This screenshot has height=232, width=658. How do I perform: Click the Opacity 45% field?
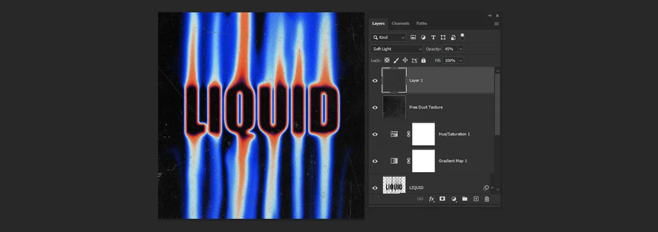click(x=450, y=49)
